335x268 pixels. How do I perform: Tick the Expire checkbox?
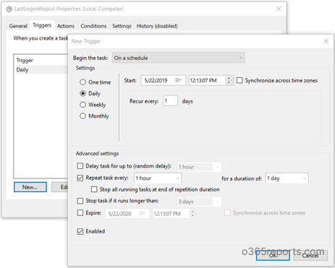[80, 213]
